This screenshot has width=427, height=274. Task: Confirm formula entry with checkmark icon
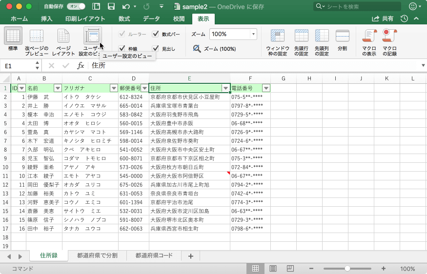pos(65,66)
